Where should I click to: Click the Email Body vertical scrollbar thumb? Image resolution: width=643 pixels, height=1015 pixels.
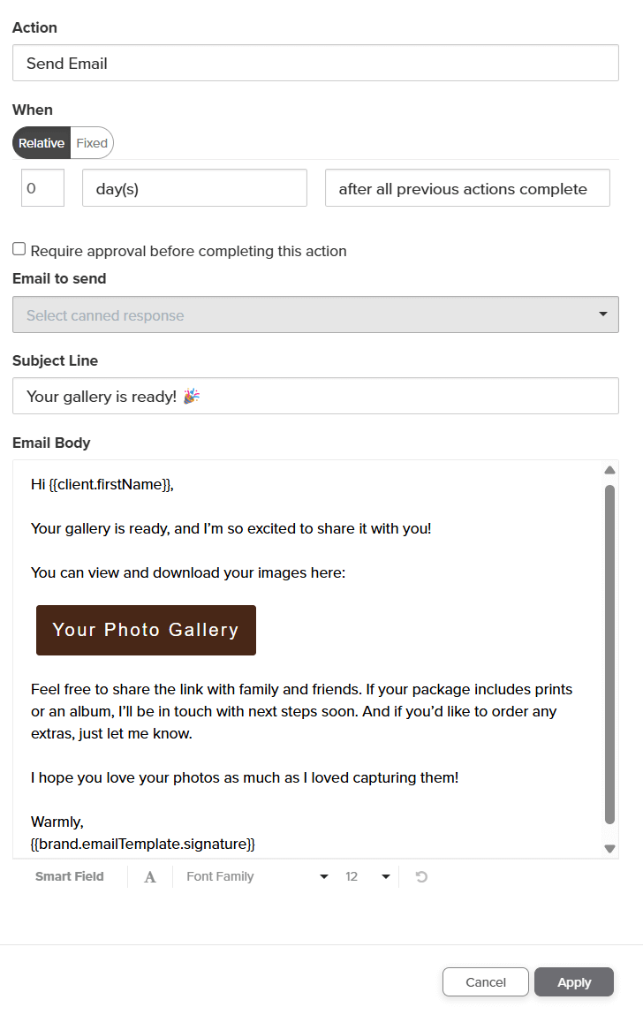pos(609,654)
